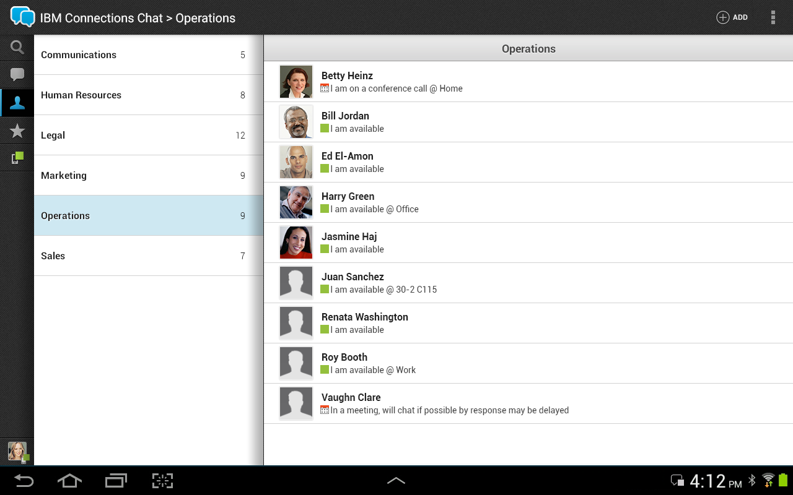The image size is (793, 495).
Task: Tap Betty Heinz's meeting calendar status icon
Action: pos(325,88)
